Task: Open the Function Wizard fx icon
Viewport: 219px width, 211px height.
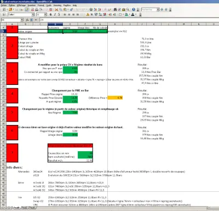Action: click(27, 20)
